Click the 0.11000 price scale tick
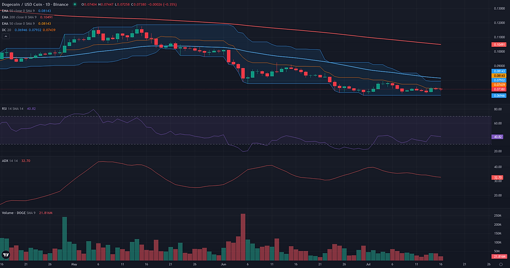This screenshot has height=268, width=510. (499, 37)
